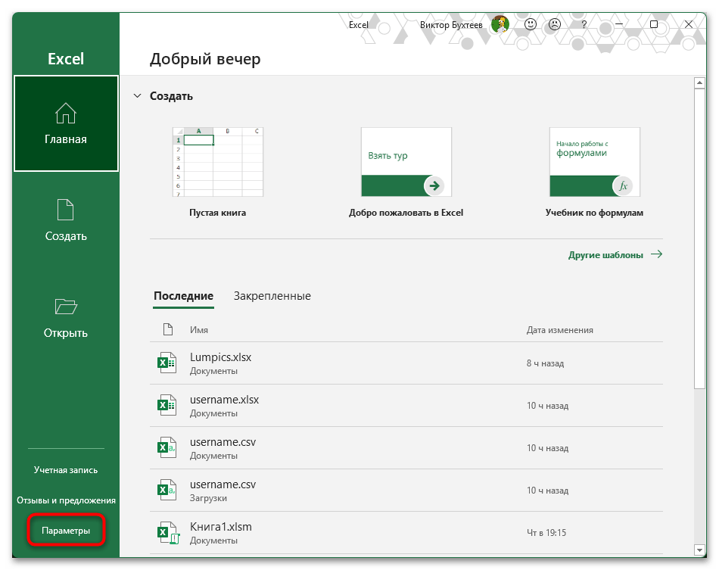Click Виктор Бухтеев's profile avatar
This screenshot has height=570, width=719.
click(x=500, y=23)
